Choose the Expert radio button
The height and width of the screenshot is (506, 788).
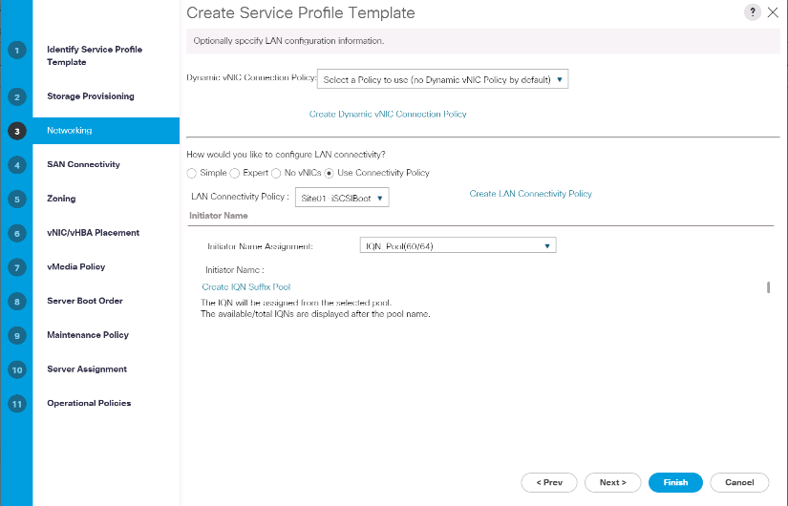235,174
